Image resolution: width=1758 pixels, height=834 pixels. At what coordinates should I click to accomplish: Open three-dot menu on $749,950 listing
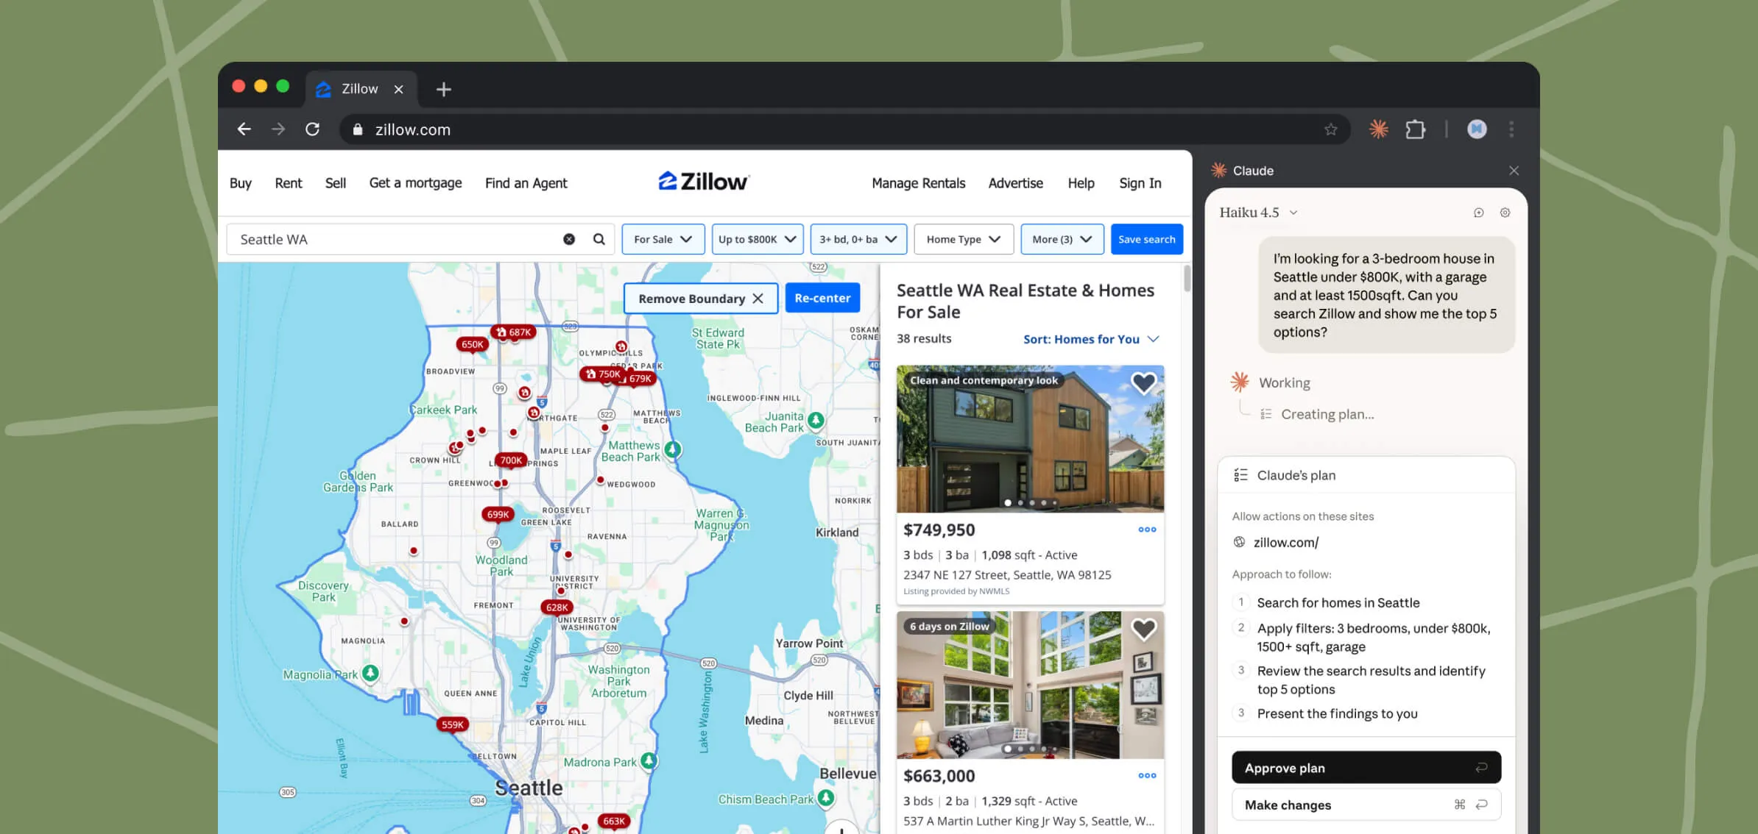[1147, 530]
